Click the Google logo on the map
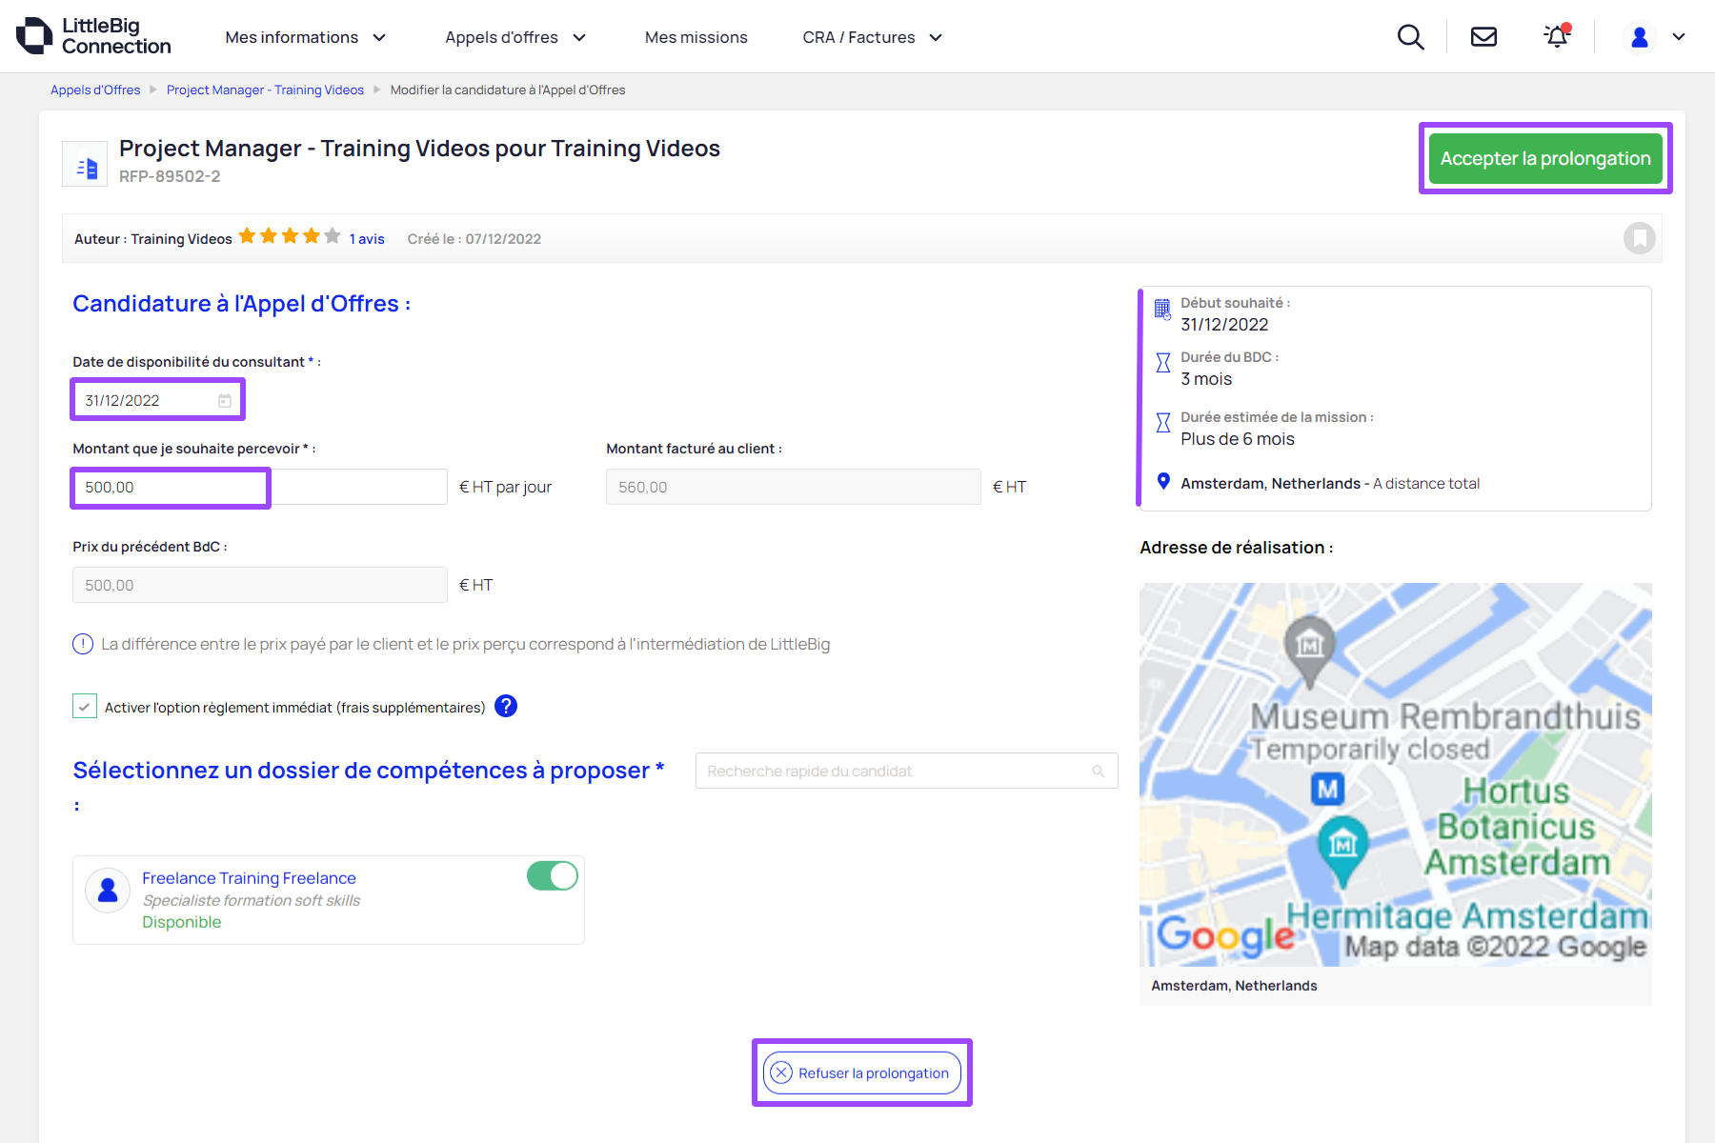Viewport: 1715px width, 1143px height. coord(1226,937)
